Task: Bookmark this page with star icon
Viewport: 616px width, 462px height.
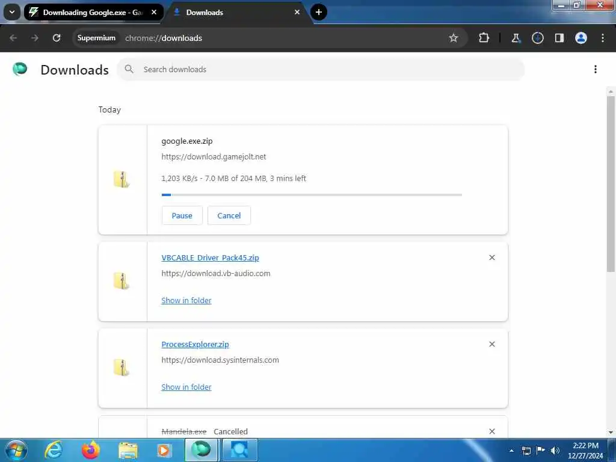Action: point(454,38)
